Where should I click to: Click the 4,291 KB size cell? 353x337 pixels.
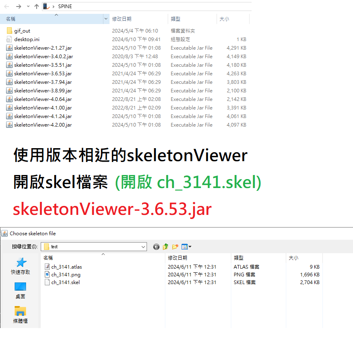pyautogui.click(x=237, y=48)
